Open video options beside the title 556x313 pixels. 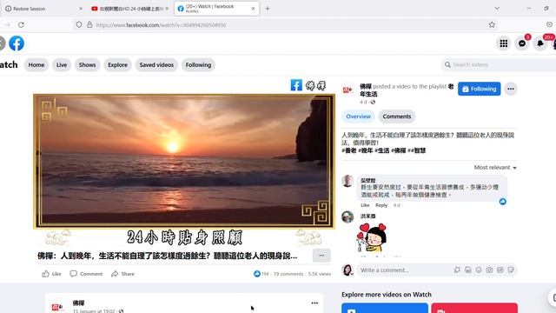321,256
